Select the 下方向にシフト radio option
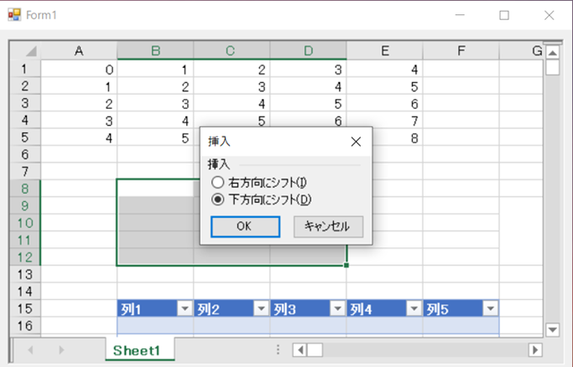The image size is (573, 367). click(218, 199)
